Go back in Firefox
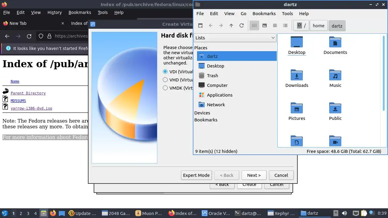Screen dimensions: 388x218 click(x=7, y=36)
